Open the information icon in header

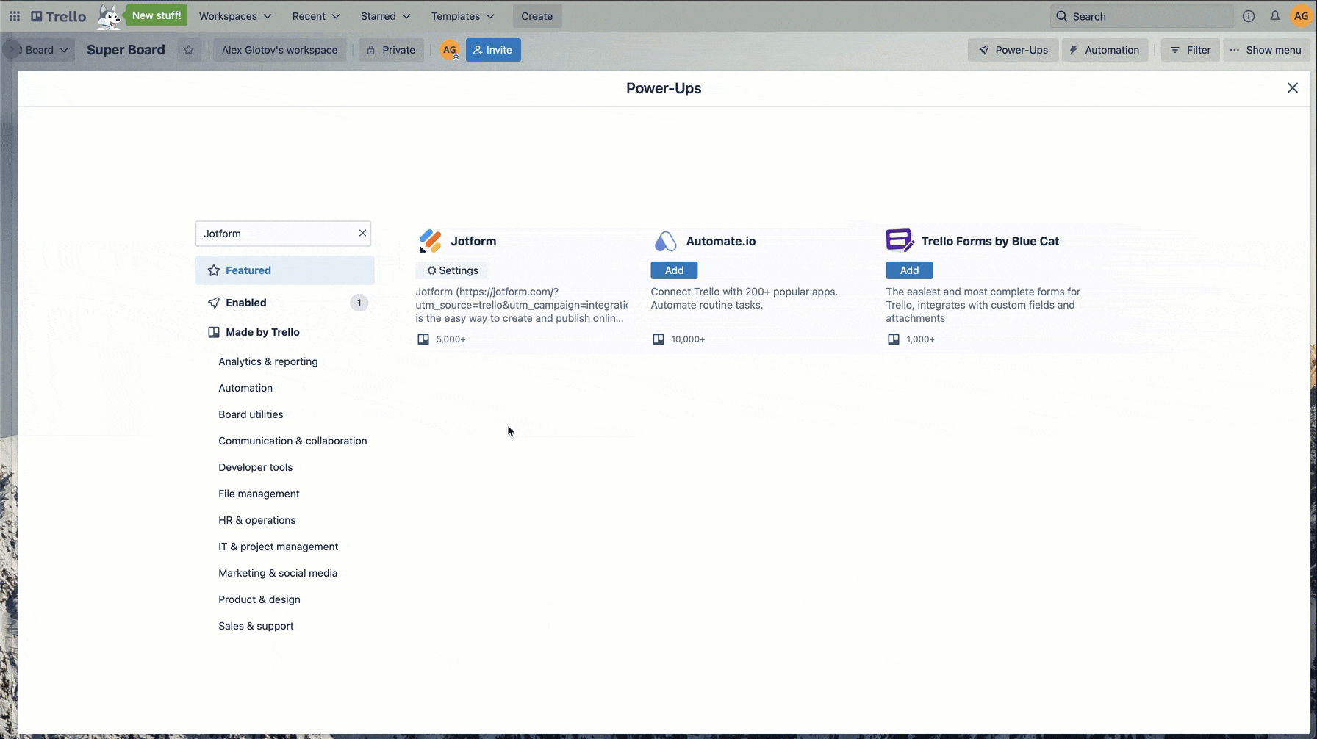coord(1249,16)
